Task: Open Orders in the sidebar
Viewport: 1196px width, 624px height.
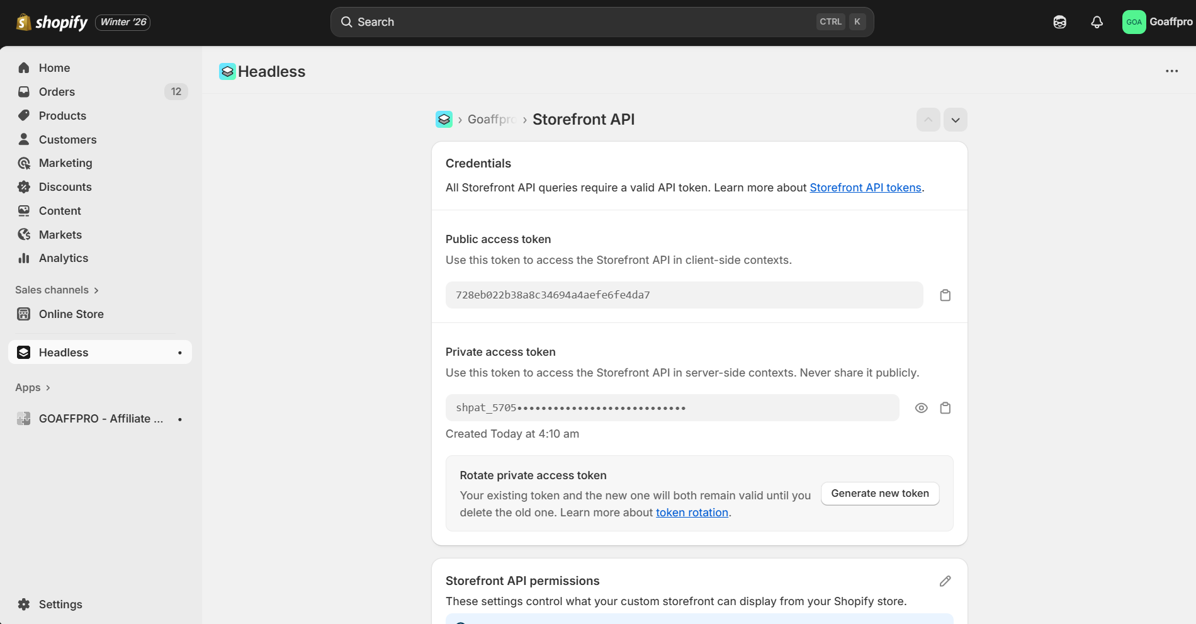Action: coord(57,92)
